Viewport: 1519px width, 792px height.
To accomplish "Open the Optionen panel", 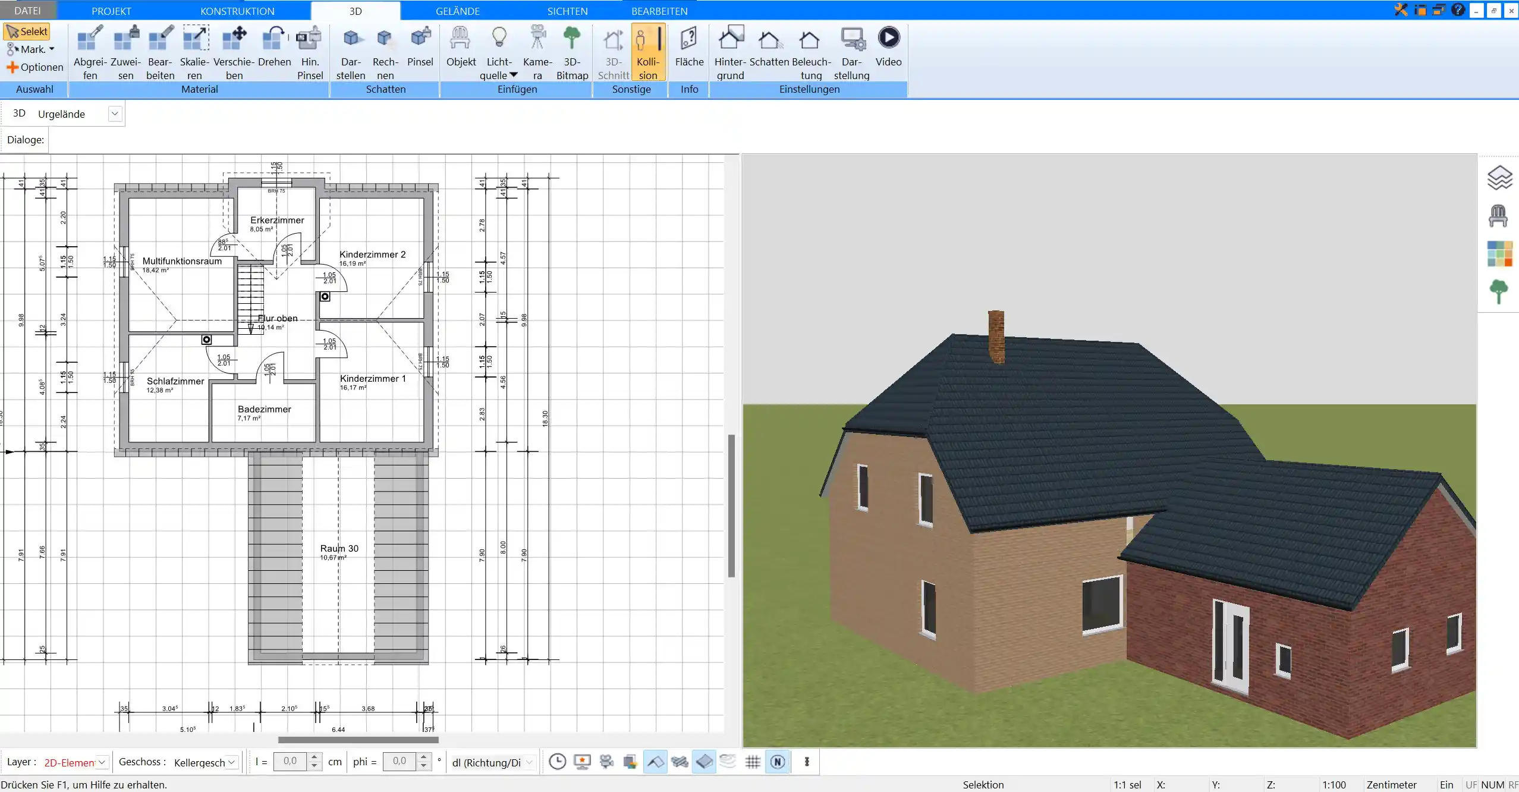I will tap(34, 67).
